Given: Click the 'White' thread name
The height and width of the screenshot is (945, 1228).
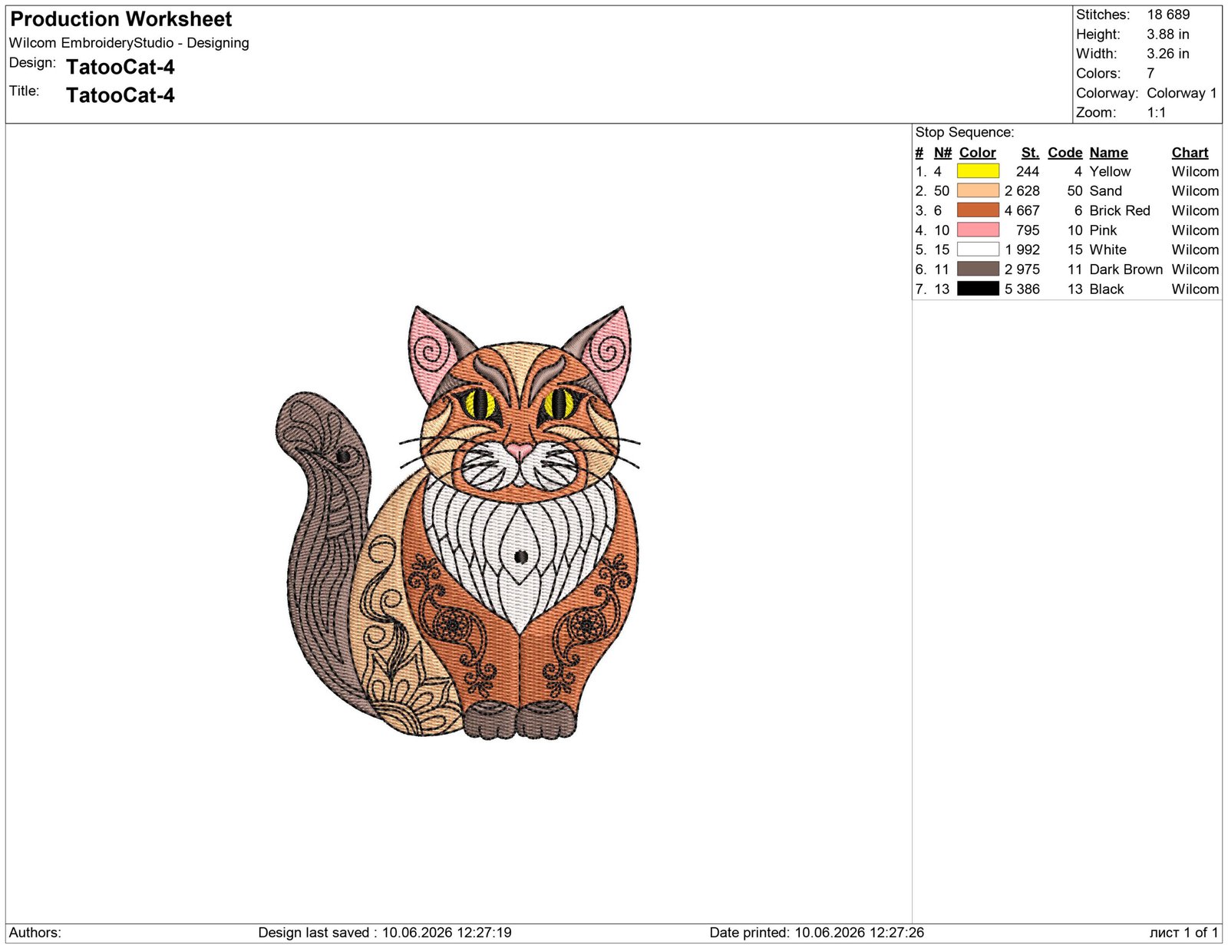Looking at the screenshot, I should click(1108, 249).
